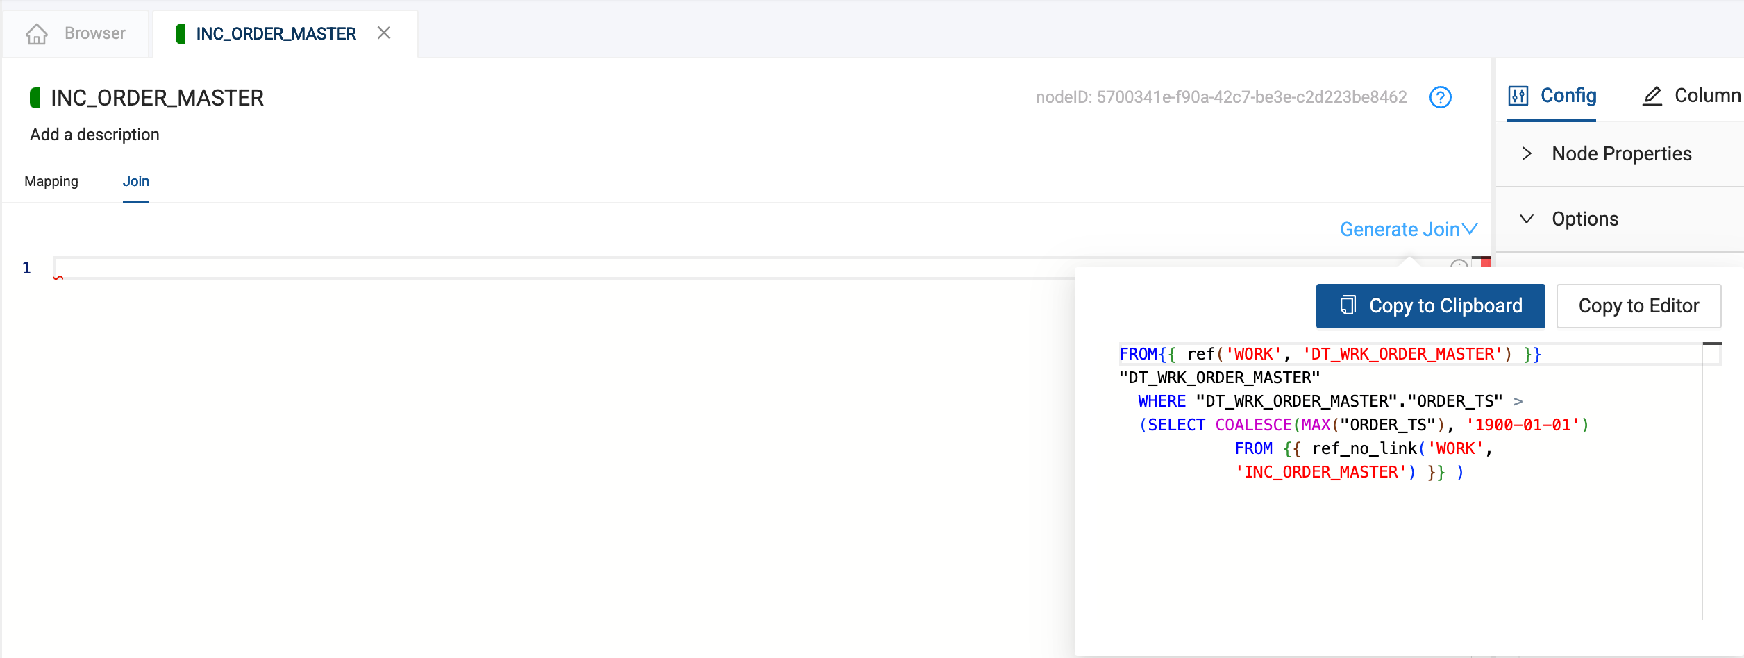Switch to the Mapping tab
The height and width of the screenshot is (658, 1744).
click(51, 181)
